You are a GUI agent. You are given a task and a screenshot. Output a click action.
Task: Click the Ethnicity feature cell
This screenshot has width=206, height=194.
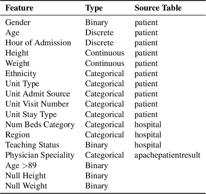coord(21,74)
